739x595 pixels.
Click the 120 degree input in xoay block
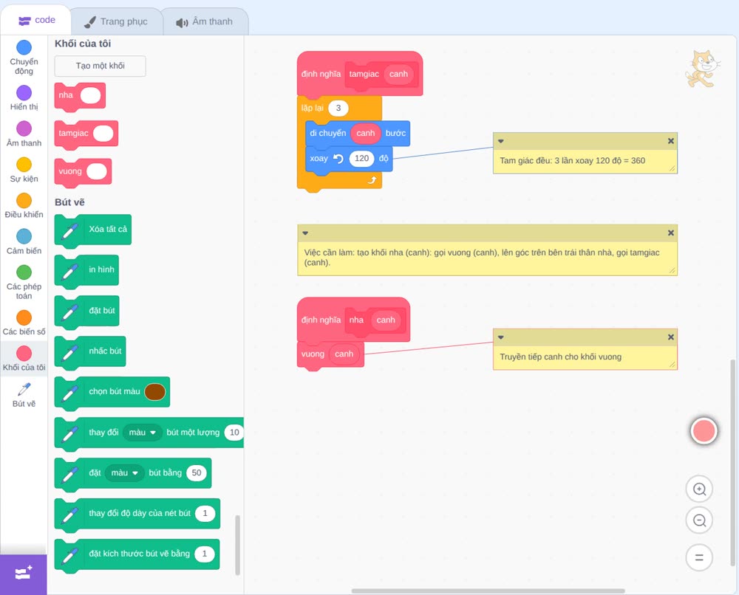(x=361, y=159)
